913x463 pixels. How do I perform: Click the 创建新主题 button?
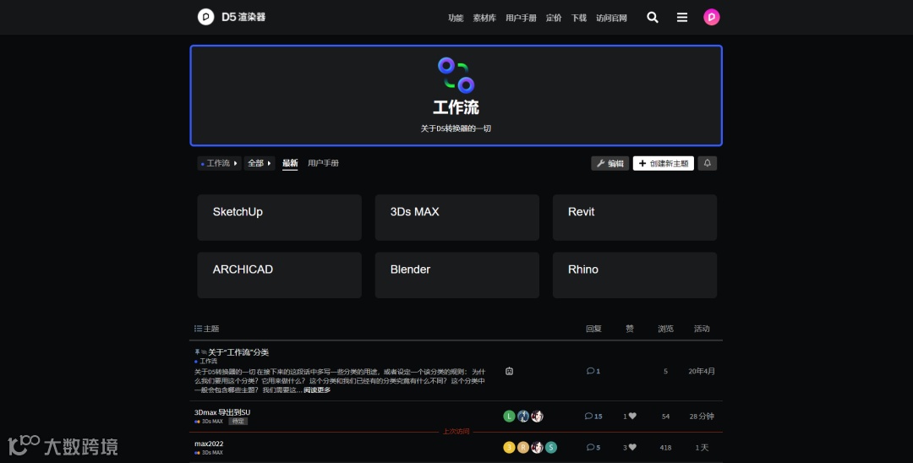click(664, 163)
